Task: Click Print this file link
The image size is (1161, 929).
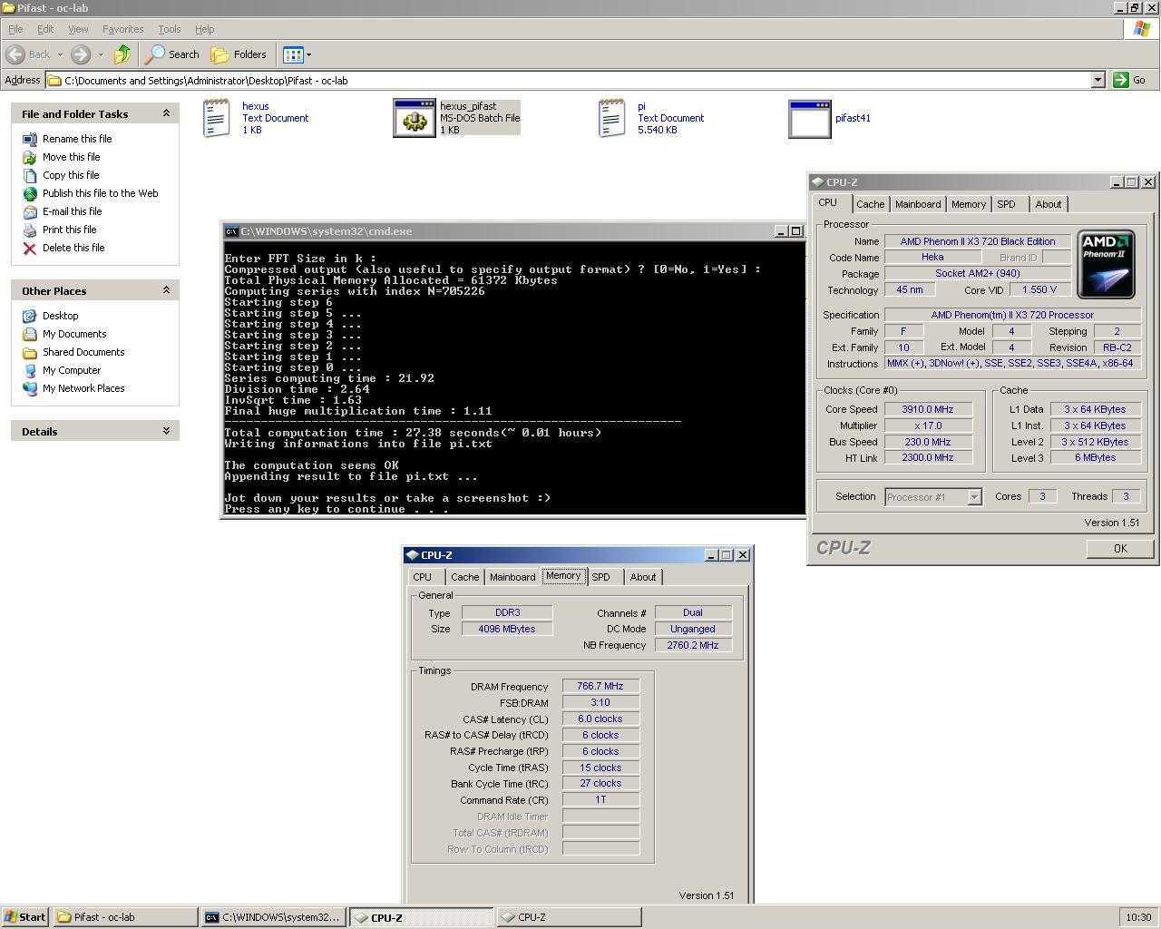Action: click(69, 230)
